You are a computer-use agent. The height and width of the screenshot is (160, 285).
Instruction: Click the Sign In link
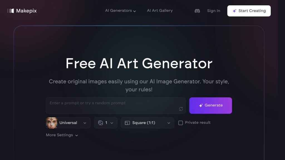tap(213, 11)
